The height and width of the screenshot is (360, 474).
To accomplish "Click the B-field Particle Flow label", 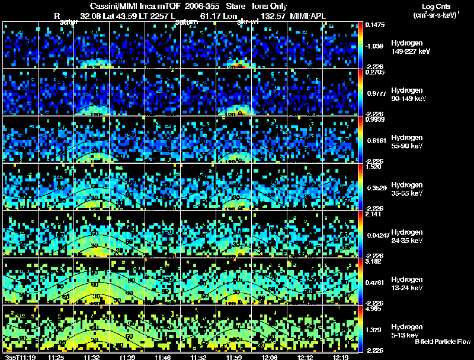I will (443, 342).
